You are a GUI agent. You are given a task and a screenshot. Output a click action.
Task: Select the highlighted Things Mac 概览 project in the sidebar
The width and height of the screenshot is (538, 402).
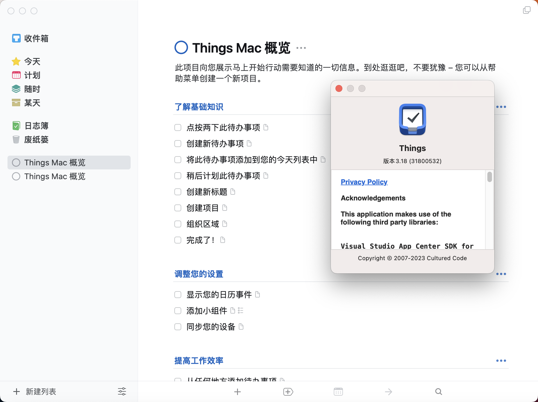[69, 163]
